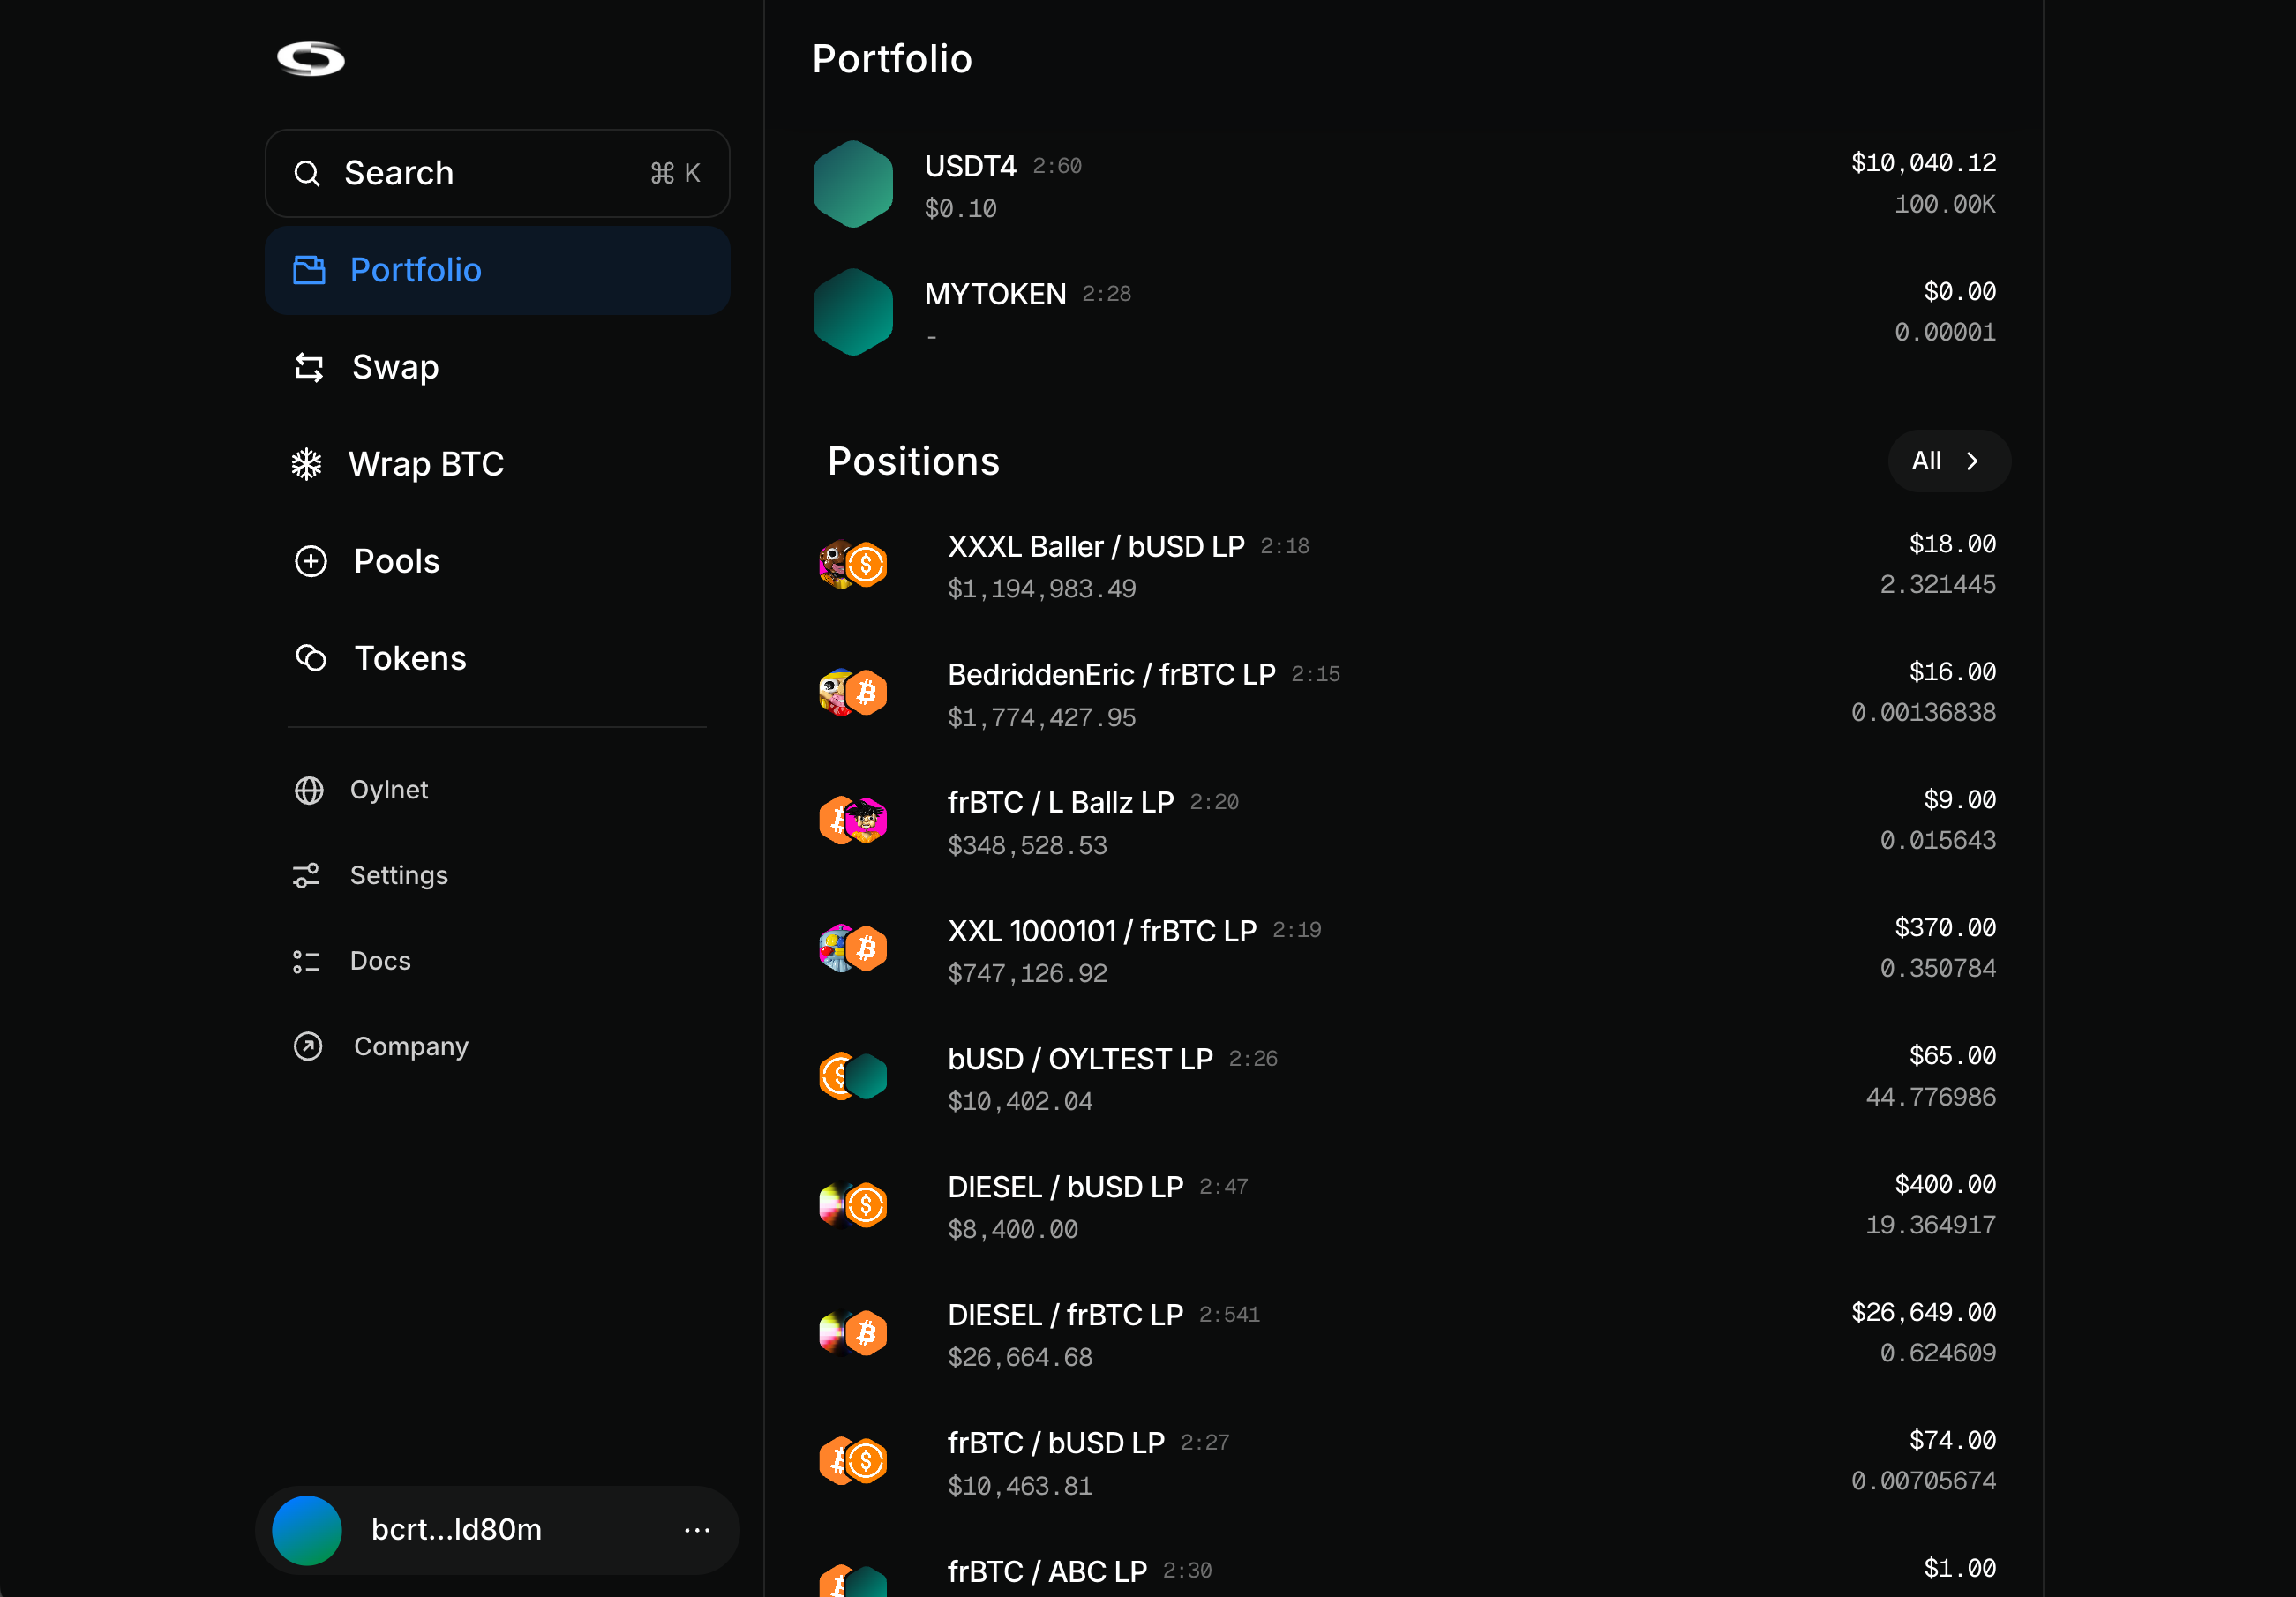Click the Docs list icon

click(x=306, y=961)
